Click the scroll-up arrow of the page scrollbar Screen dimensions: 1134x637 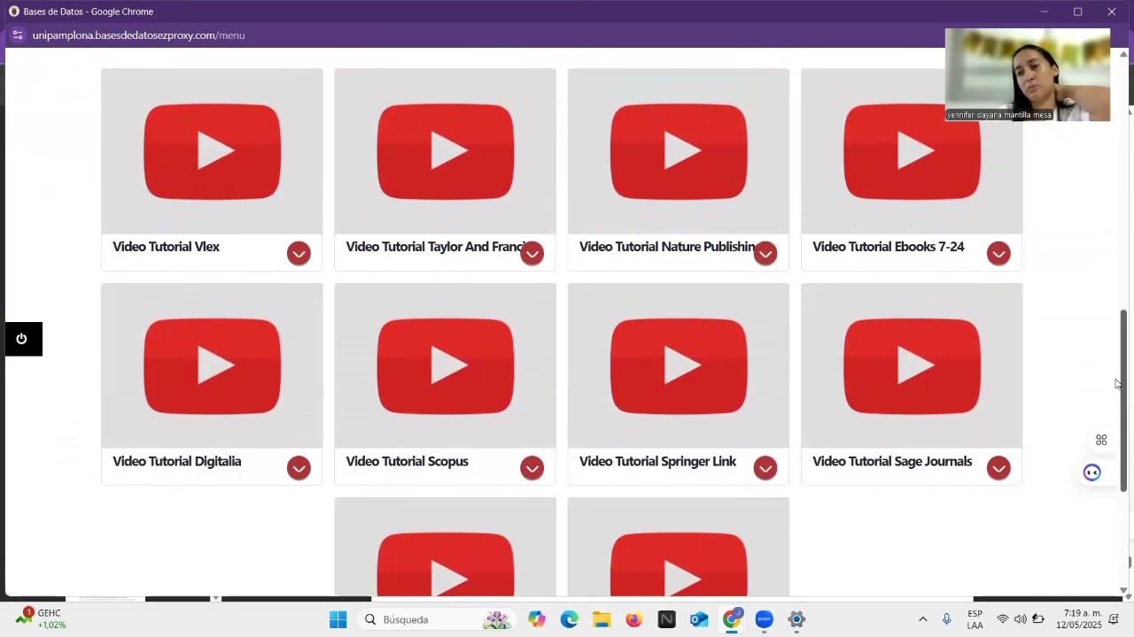coord(1124,55)
